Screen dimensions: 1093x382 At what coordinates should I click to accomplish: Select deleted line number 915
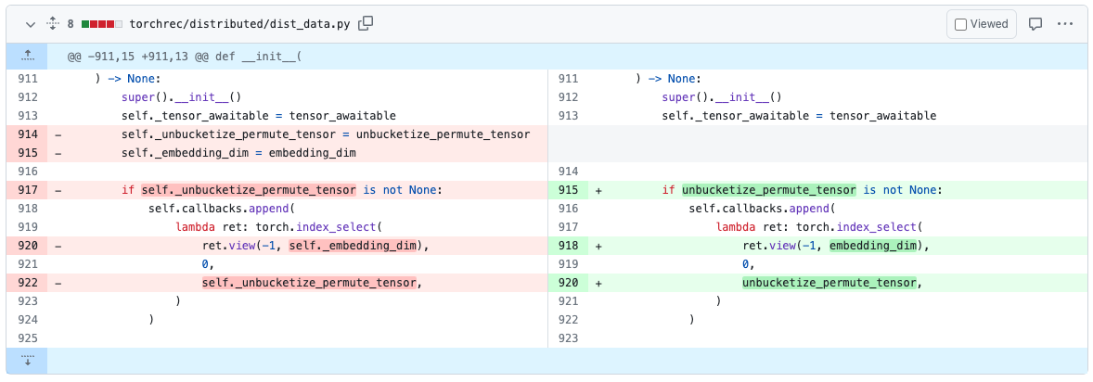[27, 153]
